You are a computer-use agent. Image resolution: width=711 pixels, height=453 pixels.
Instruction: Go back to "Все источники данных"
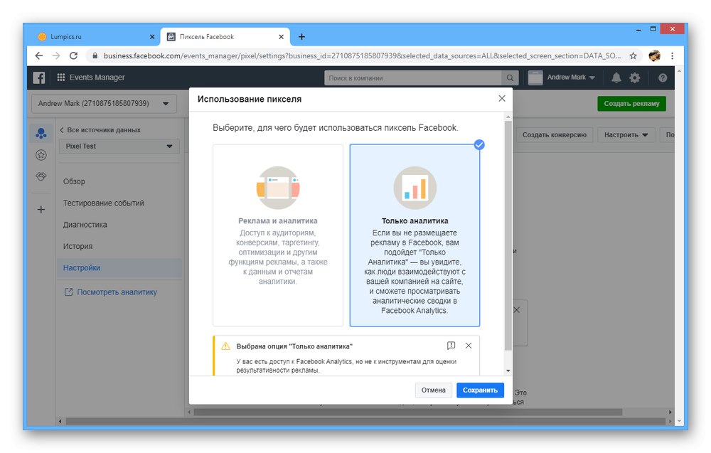[x=100, y=129]
